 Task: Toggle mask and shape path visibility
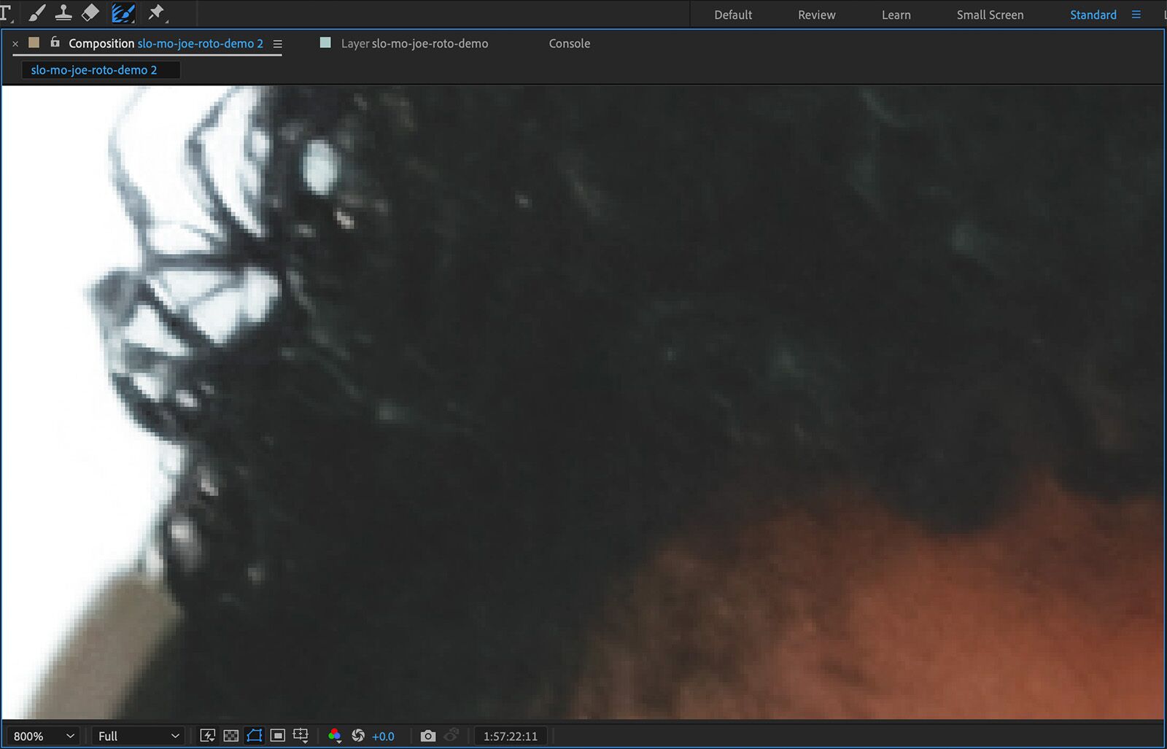point(255,736)
